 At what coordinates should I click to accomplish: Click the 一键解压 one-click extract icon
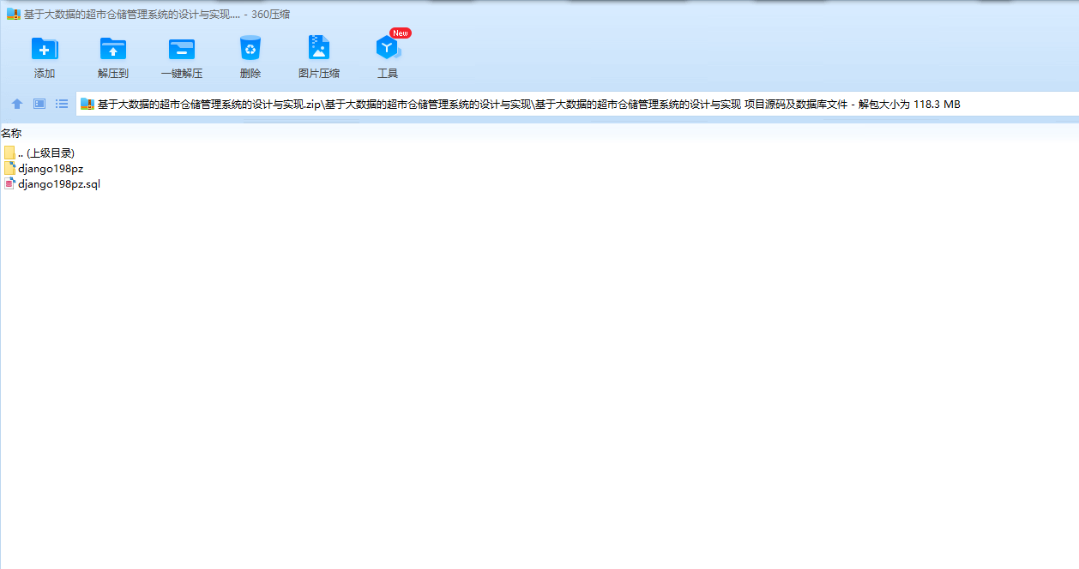click(182, 49)
